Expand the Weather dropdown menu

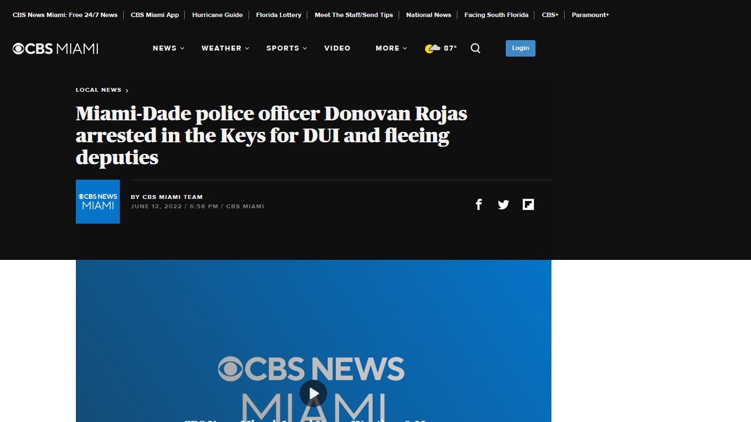pos(225,48)
